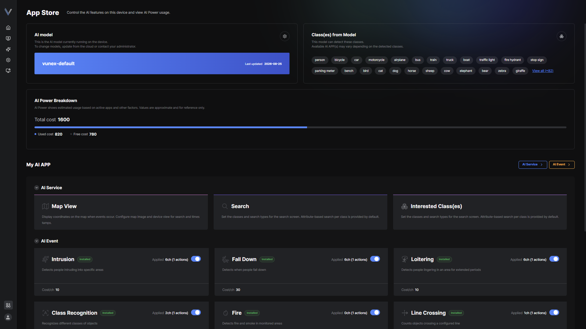Open the Home page from the sidebar
Image resolution: width=586 pixels, height=329 pixels.
(x=8, y=28)
